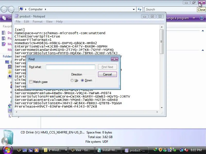Screen dimensions: 206x154
Task: Click the Prerelease key line in Notepad
Action: (x=56, y=107)
